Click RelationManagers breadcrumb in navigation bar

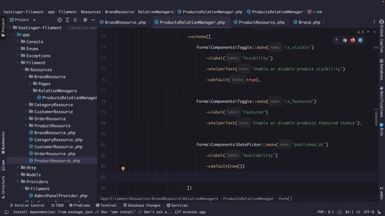(155, 12)
